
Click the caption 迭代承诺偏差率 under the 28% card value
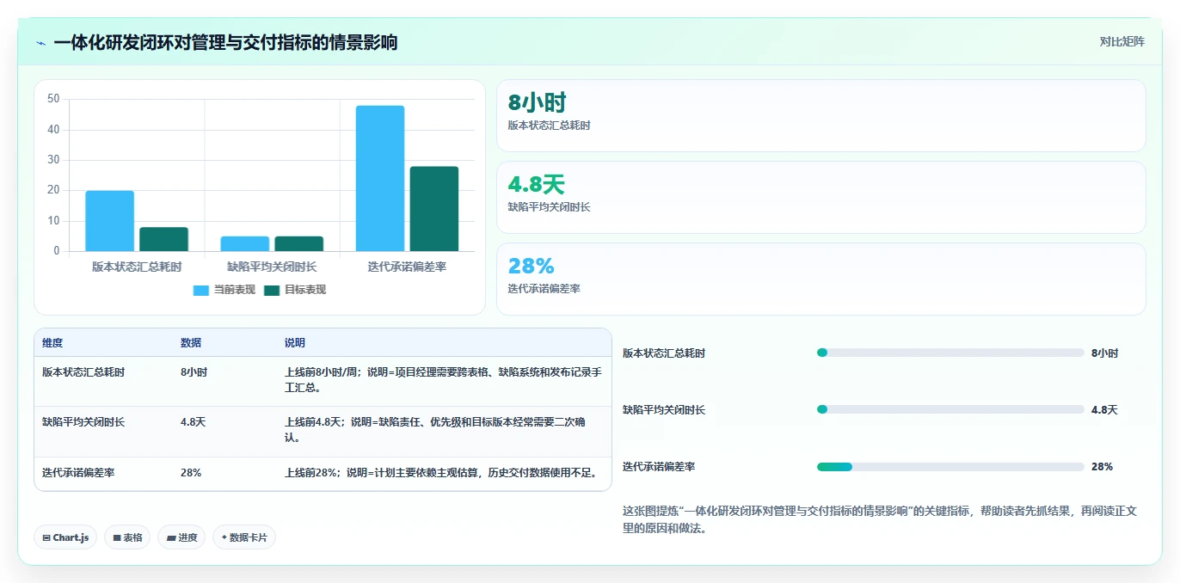[544, 289]
